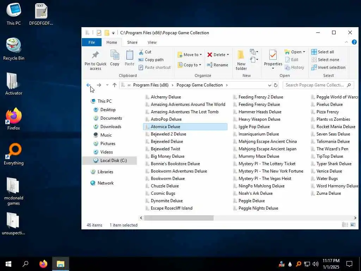The height and width of the screenshot is (271, 361).
Task: Open the Easy access dropdown
Action: click(x=254, y=60)
